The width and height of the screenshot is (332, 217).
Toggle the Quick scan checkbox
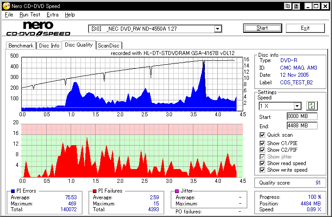(262, 135)
